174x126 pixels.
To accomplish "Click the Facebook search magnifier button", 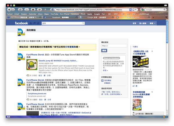I will 83,23.
